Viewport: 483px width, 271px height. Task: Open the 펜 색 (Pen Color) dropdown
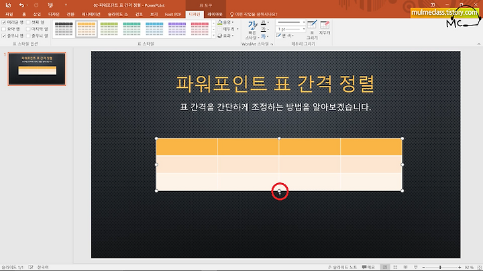click(x=284, y=36)
